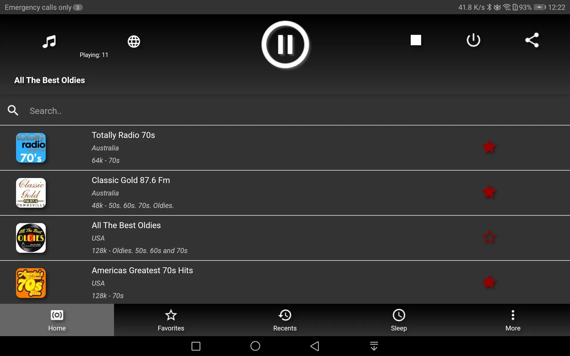570x356 pixels.
Task: Toggle favorite star for All The Best Oldies
Action: (489, 237)
